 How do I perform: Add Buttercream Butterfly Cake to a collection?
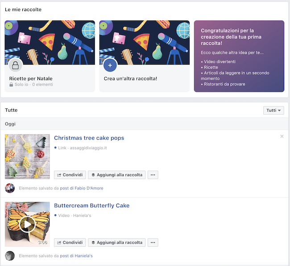[116, 242]
